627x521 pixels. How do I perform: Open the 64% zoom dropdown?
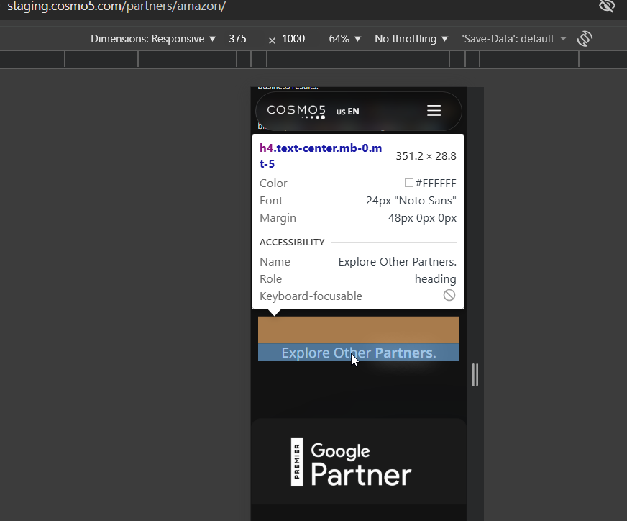click(x=344, y=39)
